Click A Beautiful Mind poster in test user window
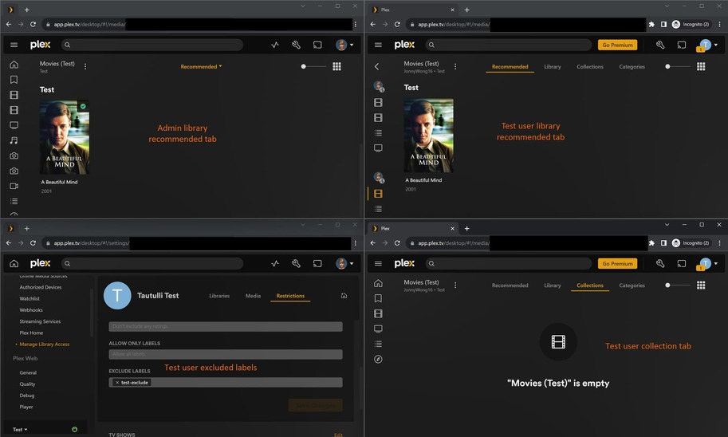This screenshot has height=437, width=728. 428,136
